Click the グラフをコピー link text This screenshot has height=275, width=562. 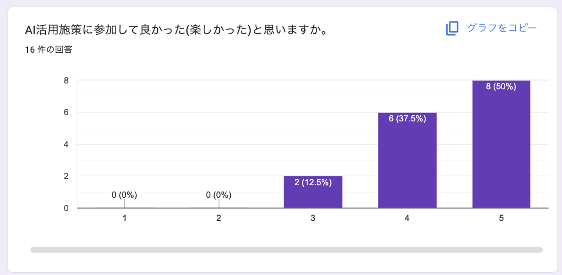(502, 28)
